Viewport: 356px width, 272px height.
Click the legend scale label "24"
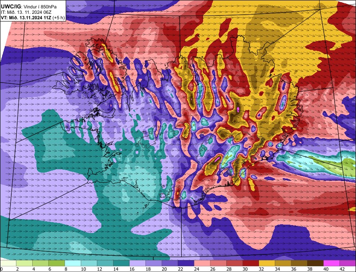(x=196, y=269)
